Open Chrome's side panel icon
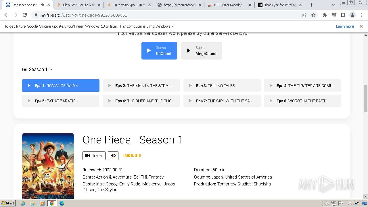The width and height of the screenshot is (368, 207). 343,15
